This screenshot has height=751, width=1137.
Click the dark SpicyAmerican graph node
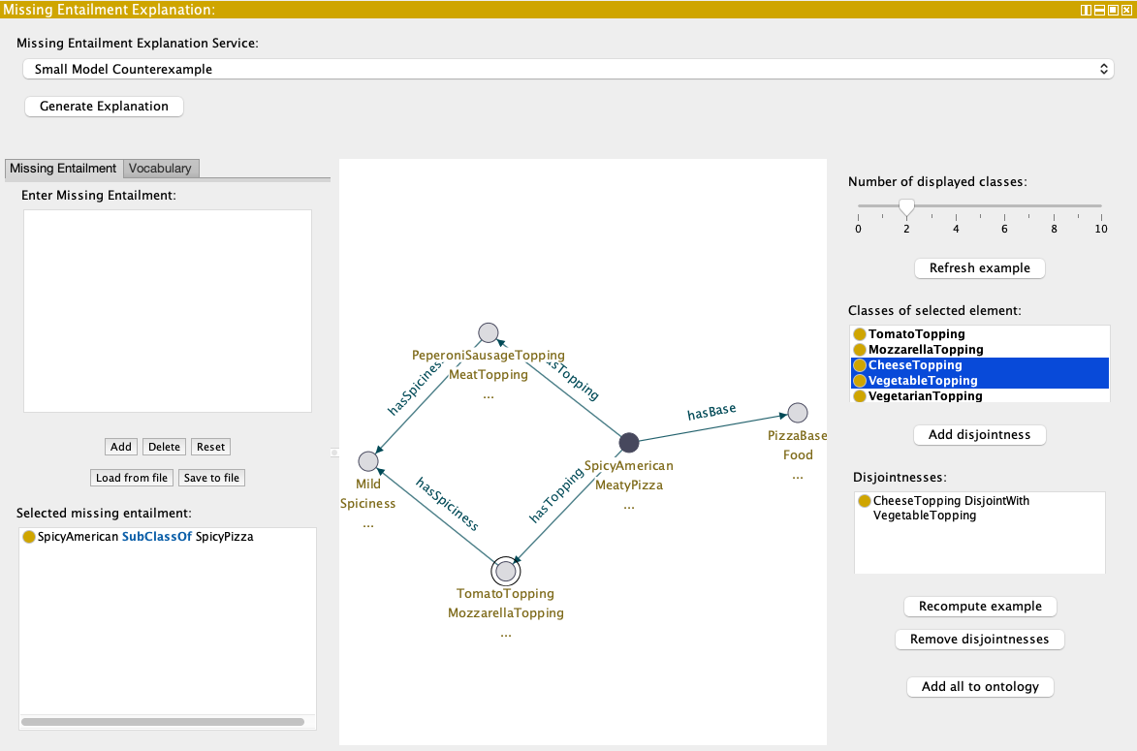pos(629,443)
